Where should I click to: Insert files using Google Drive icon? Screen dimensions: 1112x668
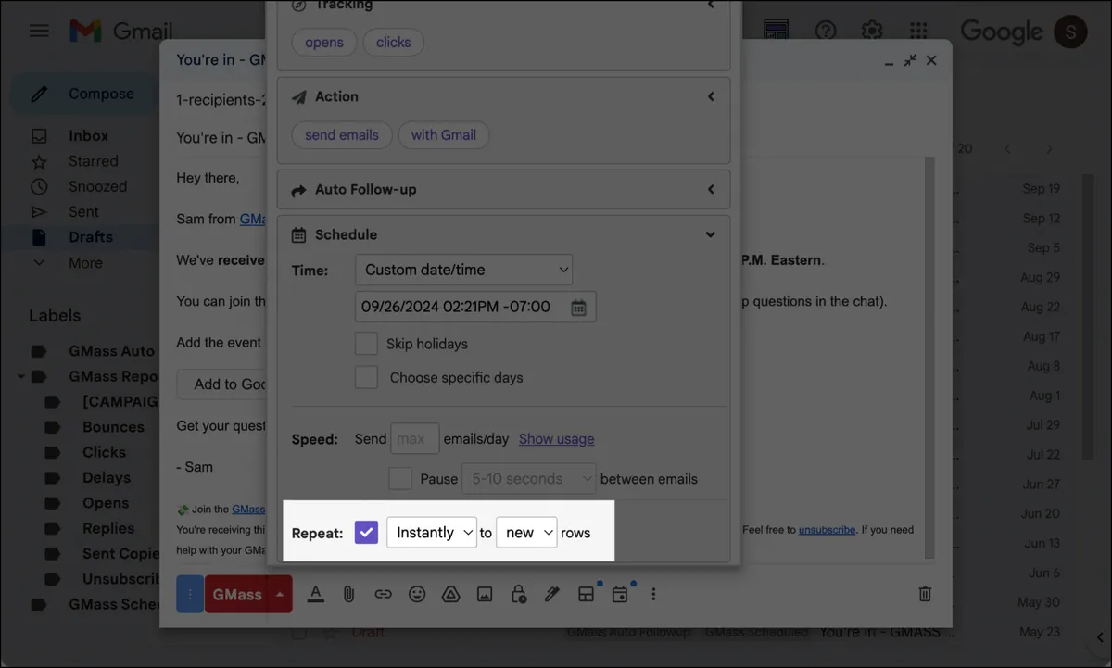(x=450, y=594)
